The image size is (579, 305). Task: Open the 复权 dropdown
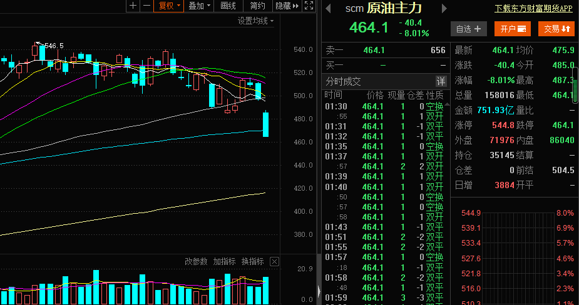(x=169, y=6)
